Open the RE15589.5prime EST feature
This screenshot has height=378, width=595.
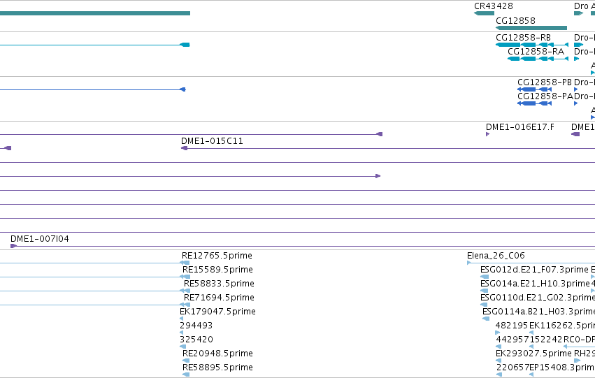(x=185, y=277)
